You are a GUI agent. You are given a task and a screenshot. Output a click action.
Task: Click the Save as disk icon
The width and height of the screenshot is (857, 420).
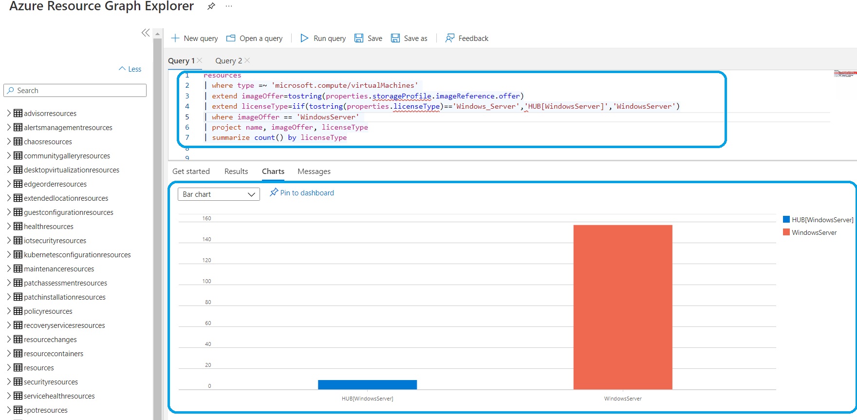click(395, 38)
